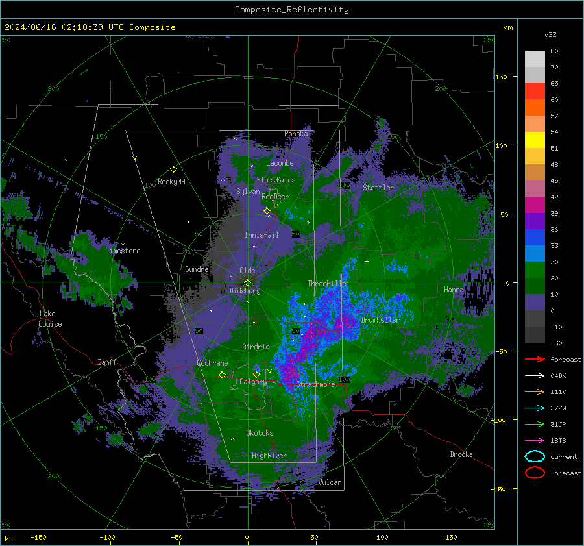Click the Drumheller city label
The width and height of the screenshot is (584, 546).
(380, 320)
